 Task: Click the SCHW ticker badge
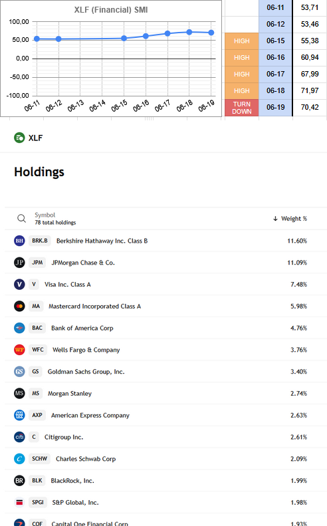click(40, 459)
